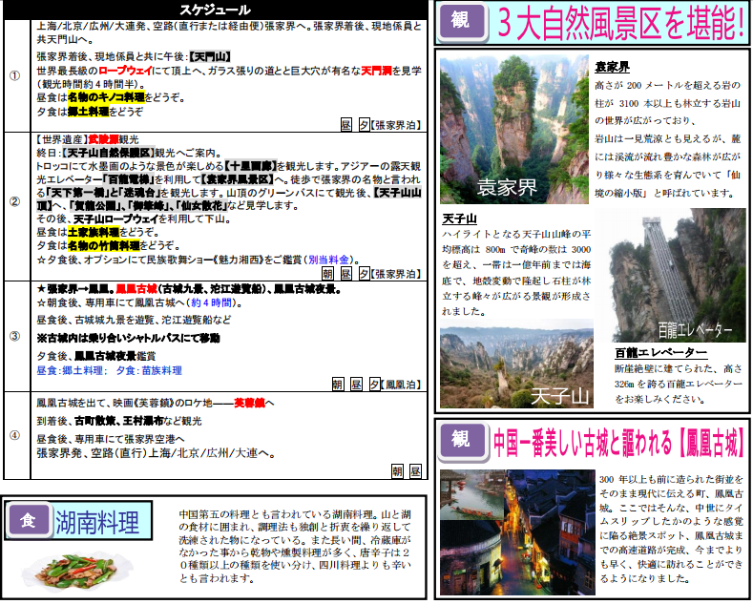Screen dimensions: 753x604
Task: Click the boxed 朝 meal mark in day ④ row
Action: point(397,471)
